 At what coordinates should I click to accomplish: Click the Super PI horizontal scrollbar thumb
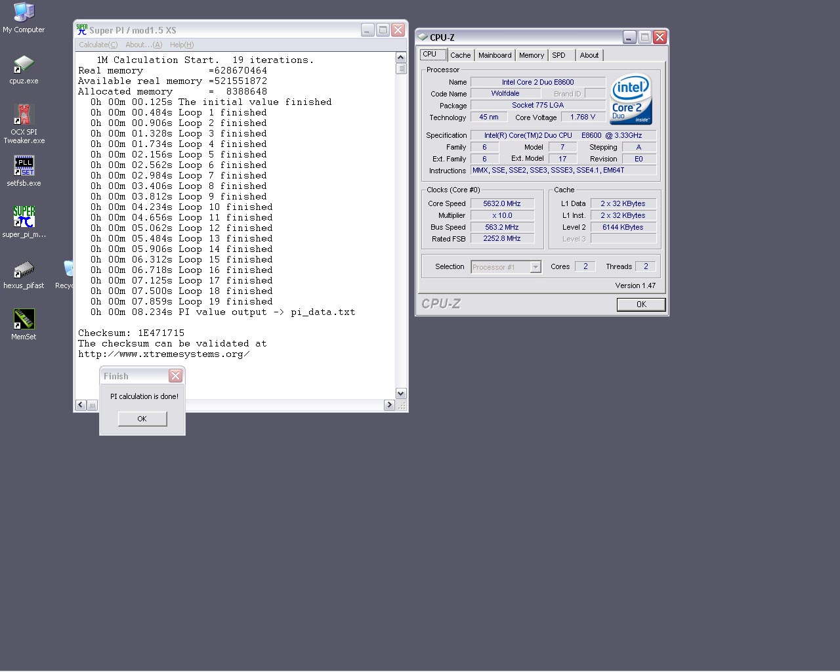92,405
